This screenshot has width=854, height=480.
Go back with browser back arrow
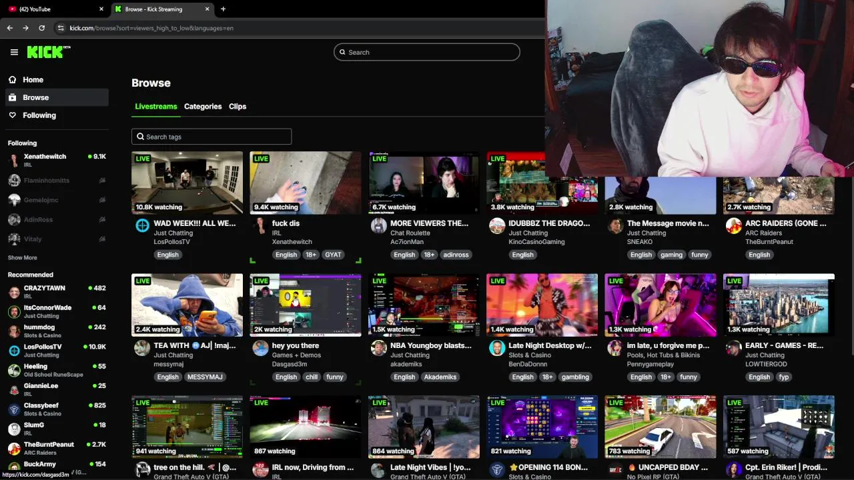coord(9,28)
